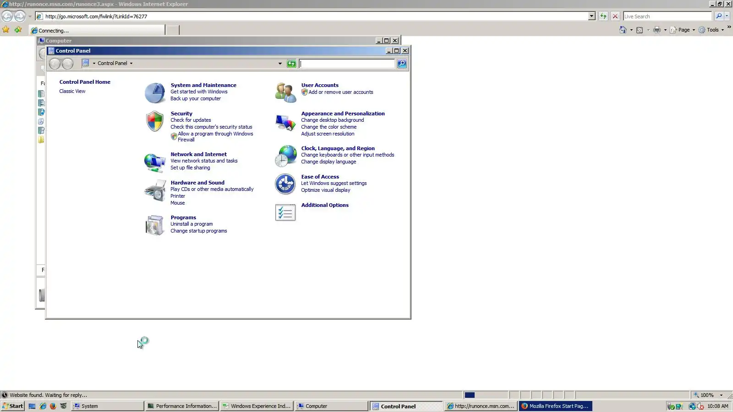The height and width of the screenshot is (412, 733).
Task: Open the Network and Internet category icon
Action: click(155, 163)
